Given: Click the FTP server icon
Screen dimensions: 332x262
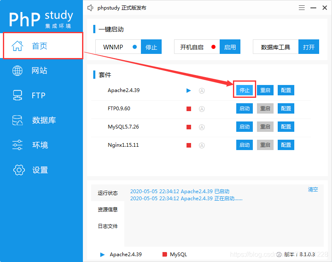Looking at the screenshot, I should click(x=17, y=95).
